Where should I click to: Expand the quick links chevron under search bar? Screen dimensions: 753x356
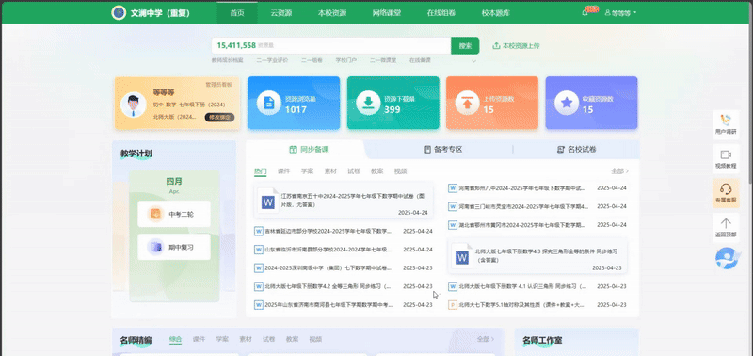tap(474, 61)
